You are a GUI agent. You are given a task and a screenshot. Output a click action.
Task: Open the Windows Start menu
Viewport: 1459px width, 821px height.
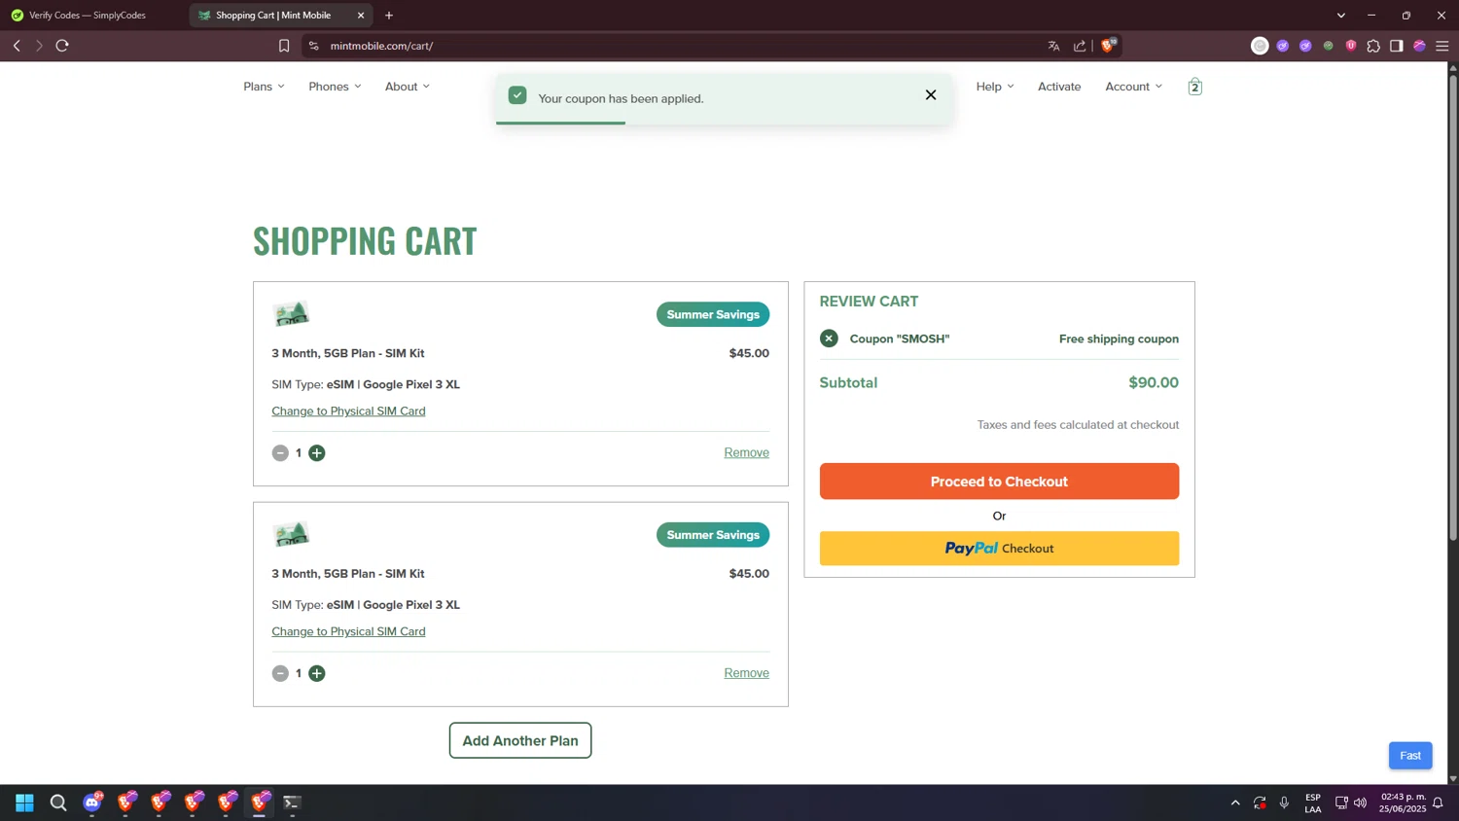pos(25,803)
